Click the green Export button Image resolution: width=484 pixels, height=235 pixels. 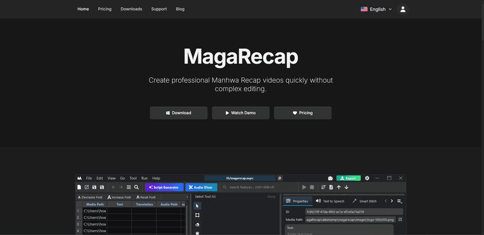pos(348,178)
